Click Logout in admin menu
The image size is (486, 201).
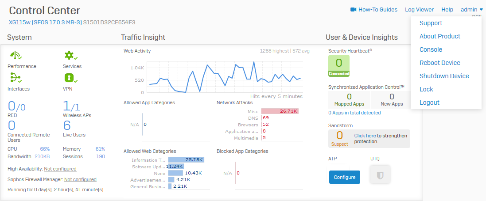429,102
